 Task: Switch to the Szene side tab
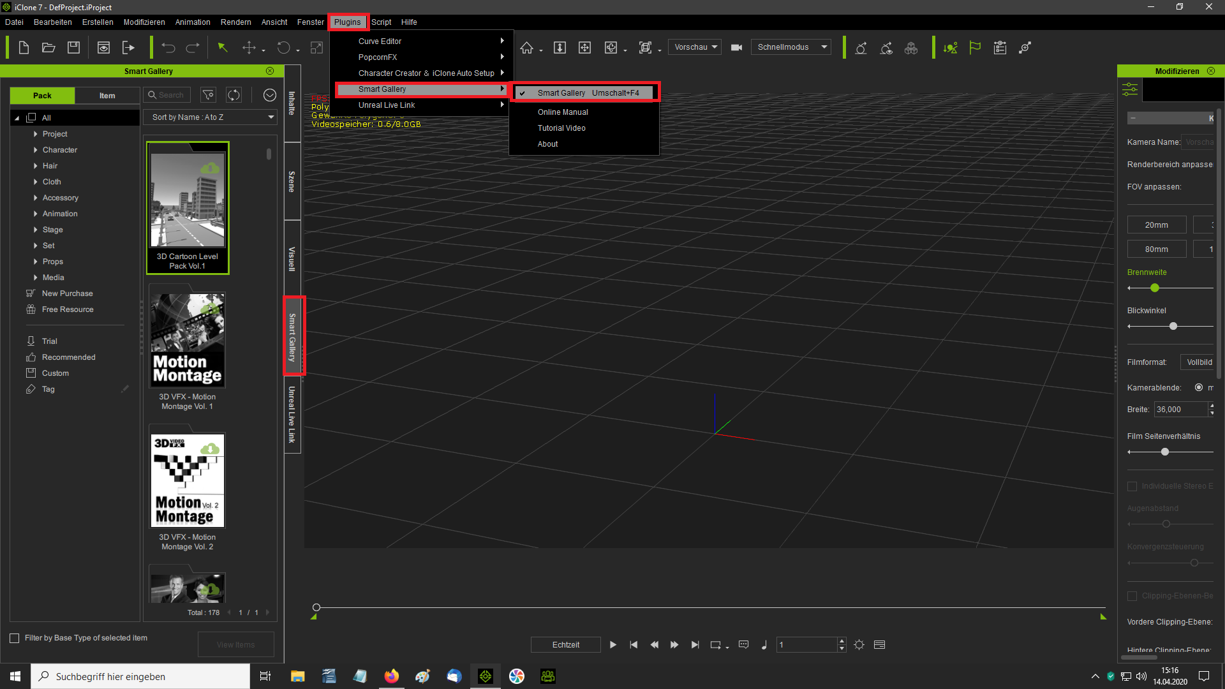pyautogui.click(x=292, y=182)
